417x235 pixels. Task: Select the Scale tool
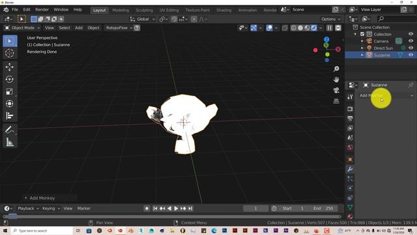[10, 91]
